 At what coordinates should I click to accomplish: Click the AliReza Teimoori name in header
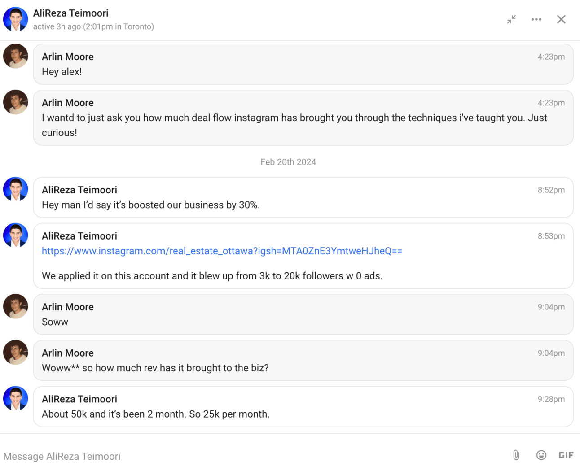click(x=70, y=13)
